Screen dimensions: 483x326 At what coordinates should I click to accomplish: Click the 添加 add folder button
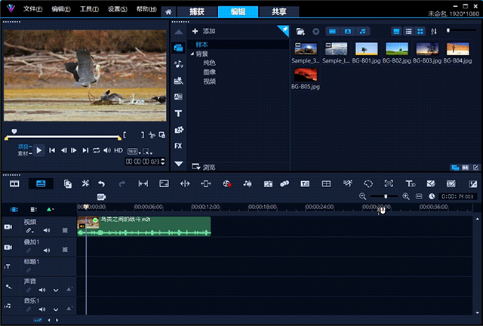[204, 31]
